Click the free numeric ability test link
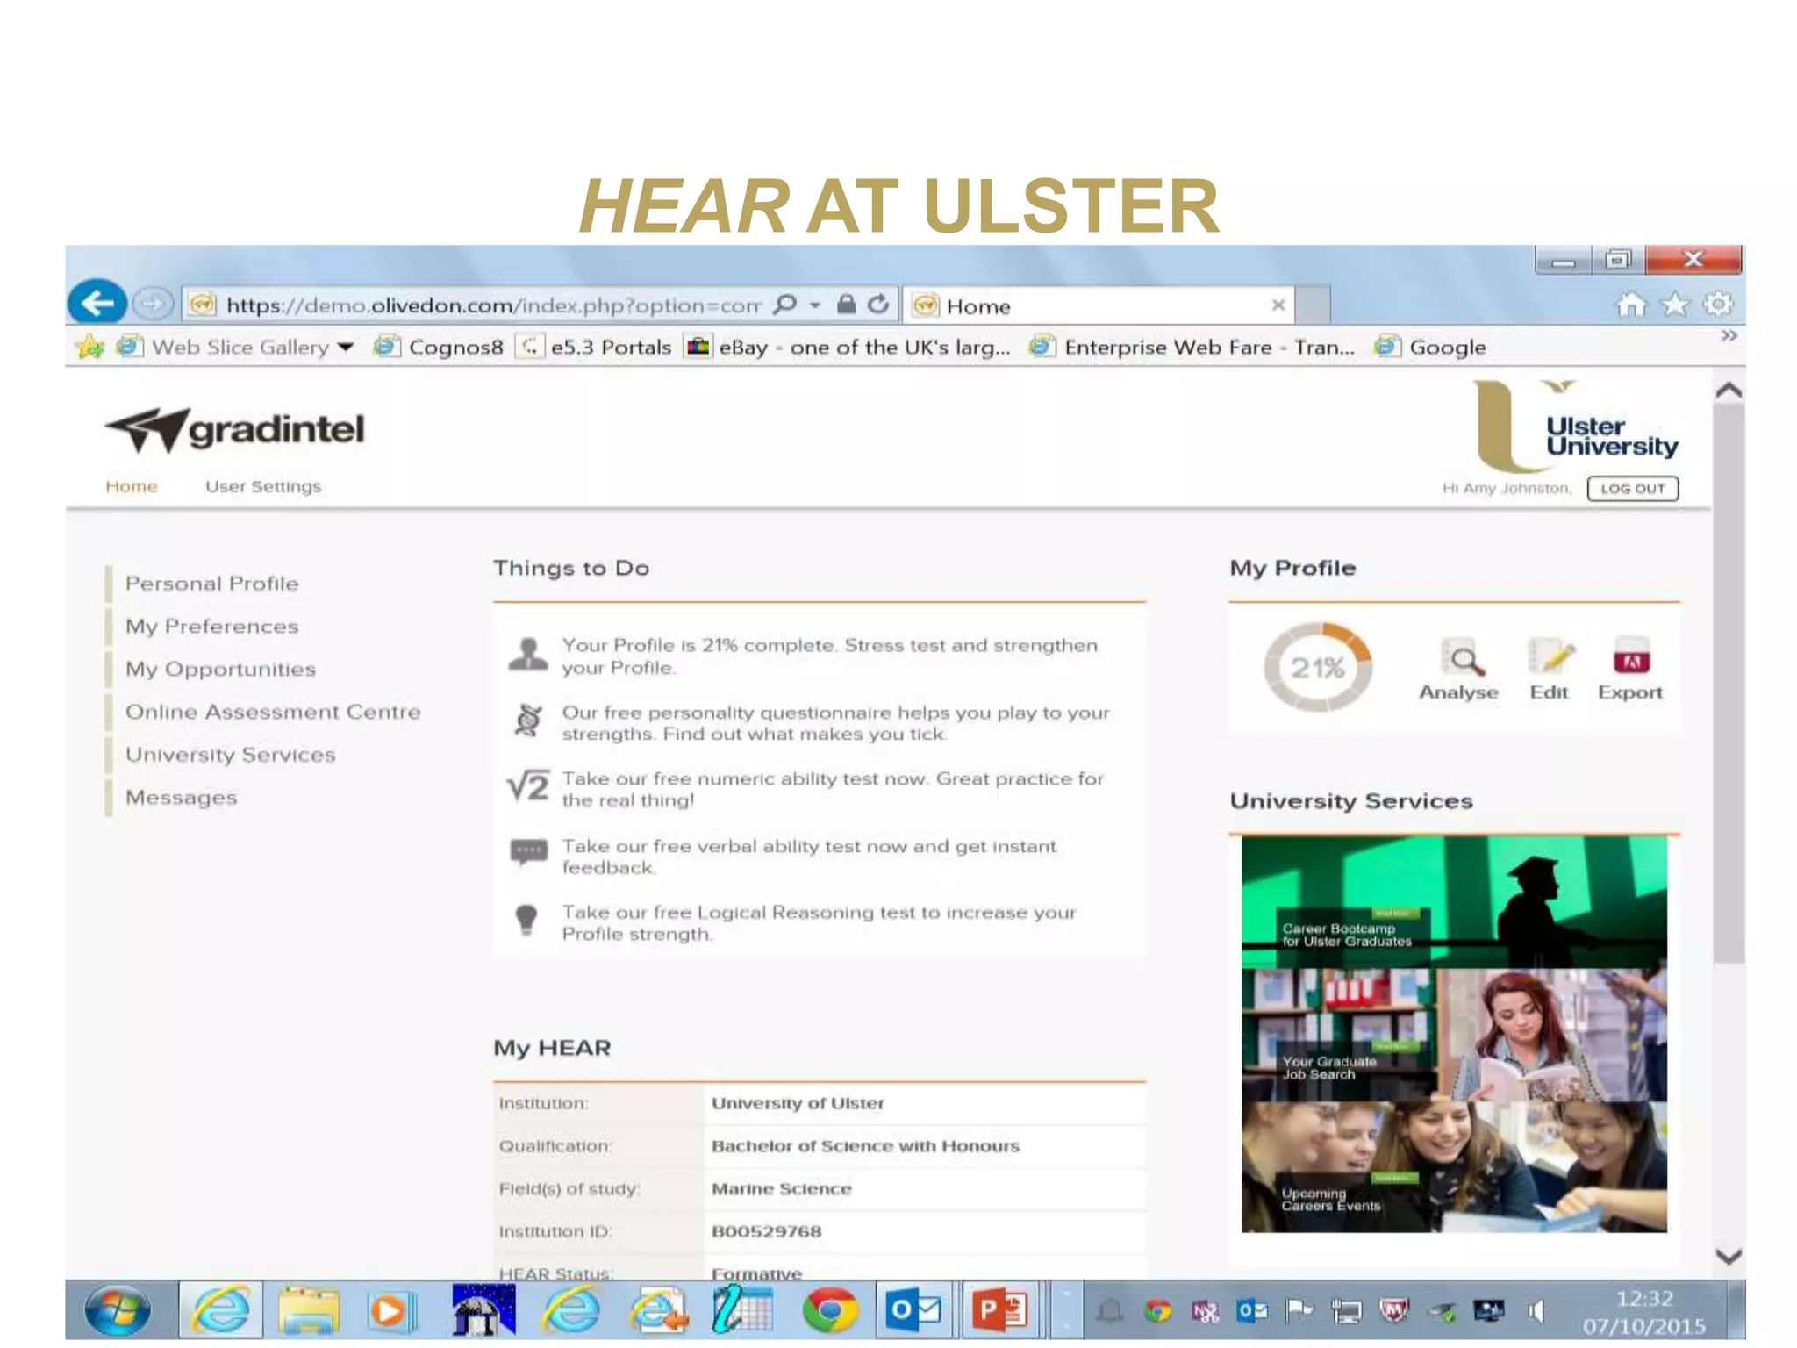 tap(833, 789)
